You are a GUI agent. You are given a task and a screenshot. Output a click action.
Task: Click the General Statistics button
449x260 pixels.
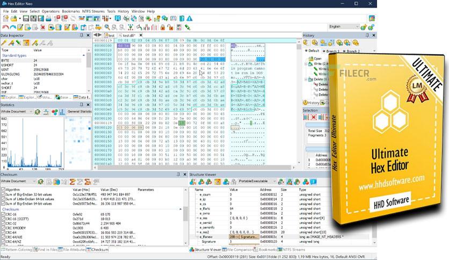[x=79, y=112]
